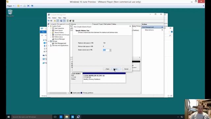Expand the Local Users and Groups node
This screenshot has height=119, width=211.
click(x=51, y=35)
